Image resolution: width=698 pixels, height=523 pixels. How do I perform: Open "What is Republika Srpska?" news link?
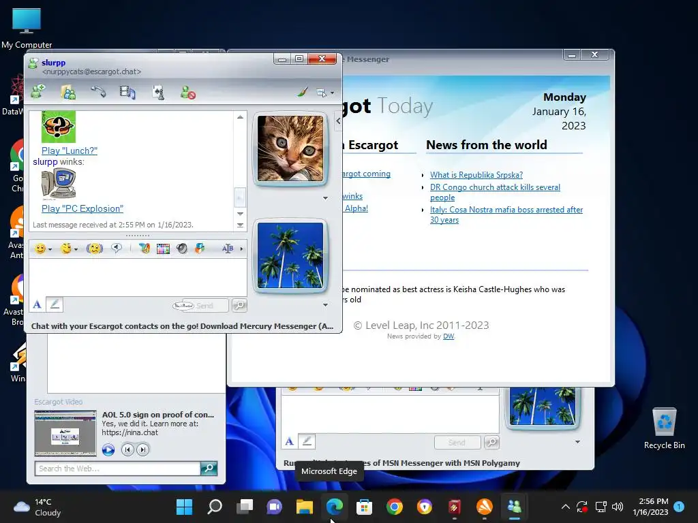coord(476,175)
